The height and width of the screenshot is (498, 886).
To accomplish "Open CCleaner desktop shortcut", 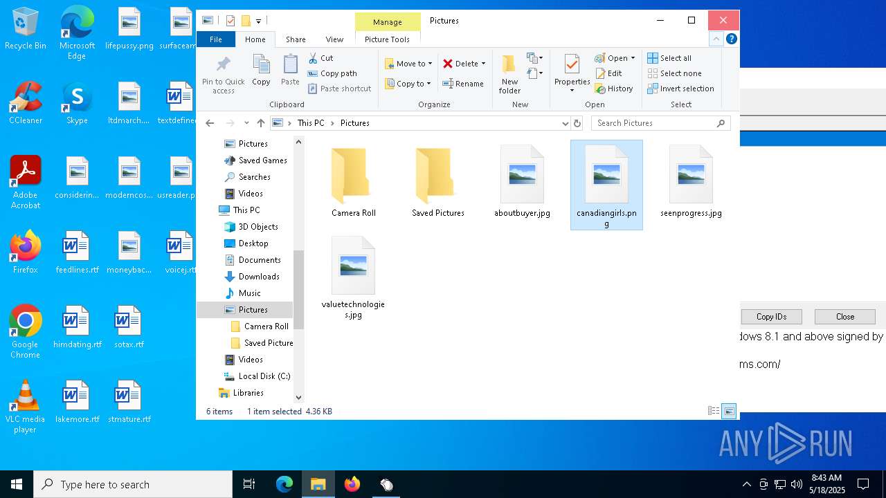I will pos(26,104).
